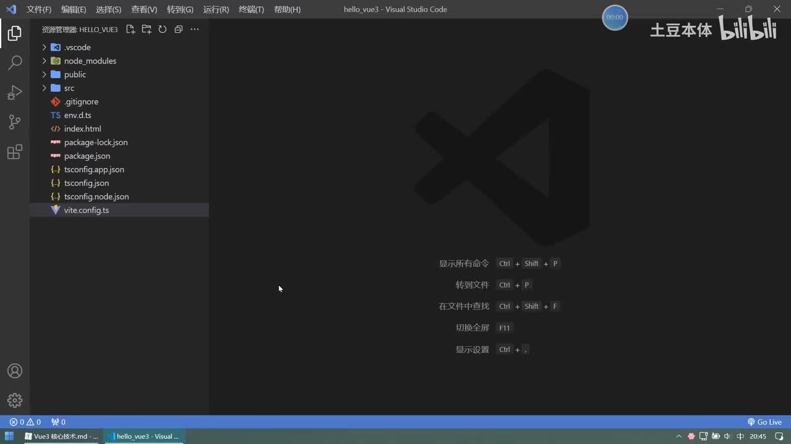Image resolution: width=791 pixels, height=444 pixels.
Task: Click the New Folder icon in Explorer header
Action: click(146, 29)
